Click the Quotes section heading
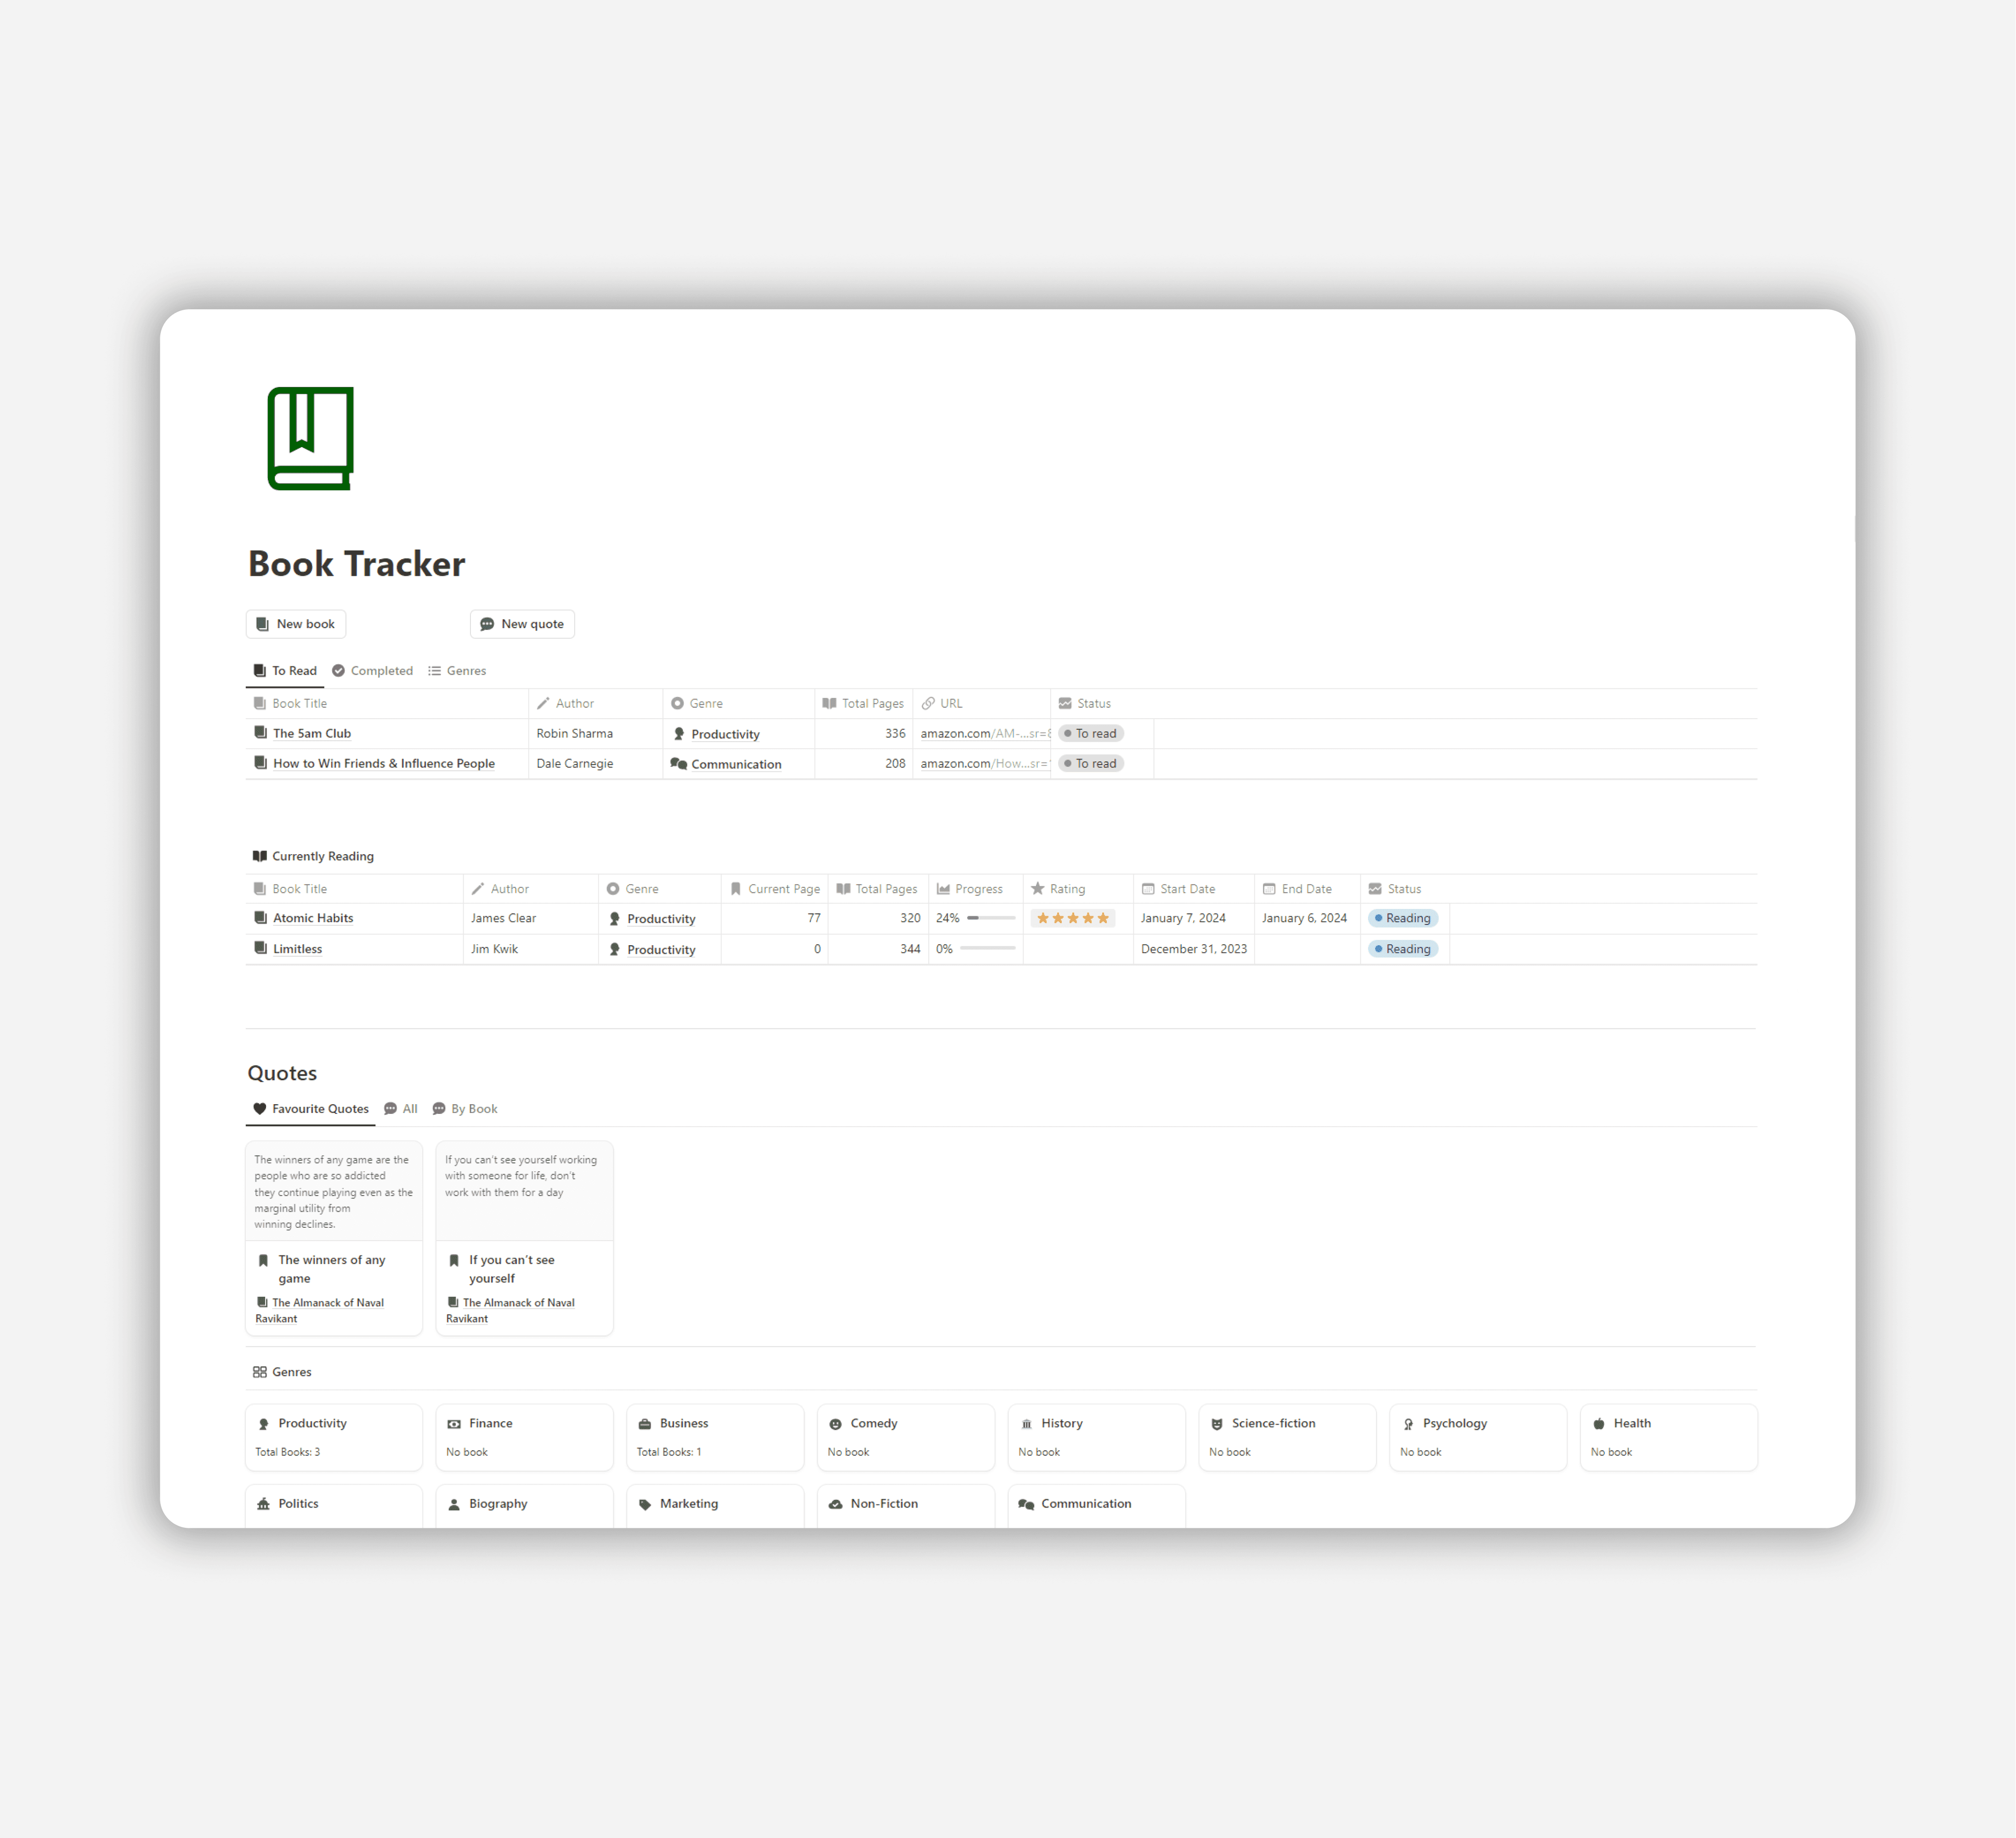 pyautogui.click(x=282, y=1073)
